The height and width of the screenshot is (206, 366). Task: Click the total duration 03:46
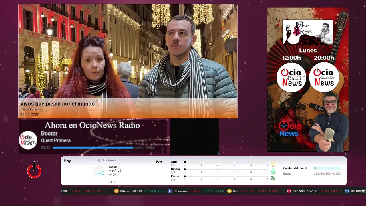pyautogui.click(x=150, y=148)
